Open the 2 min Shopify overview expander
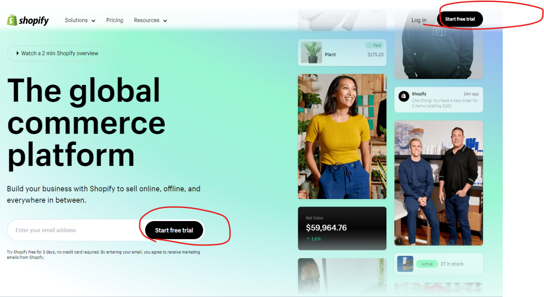 [x=57, y=53]
